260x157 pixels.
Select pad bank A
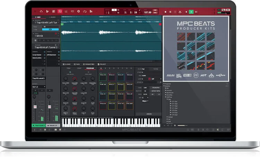coord(101,68)
